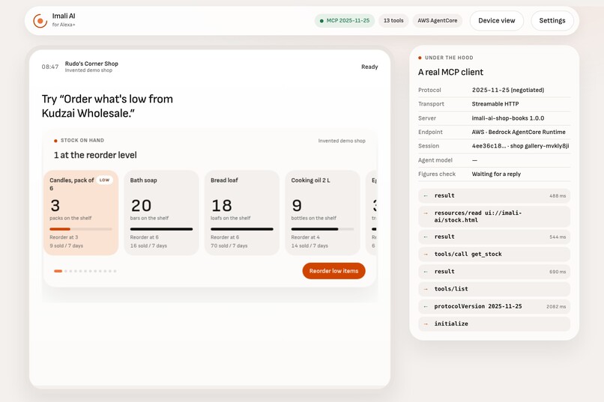
Task: Click the arrow icon beside tools/call get_stock
Action: [426, 255]
